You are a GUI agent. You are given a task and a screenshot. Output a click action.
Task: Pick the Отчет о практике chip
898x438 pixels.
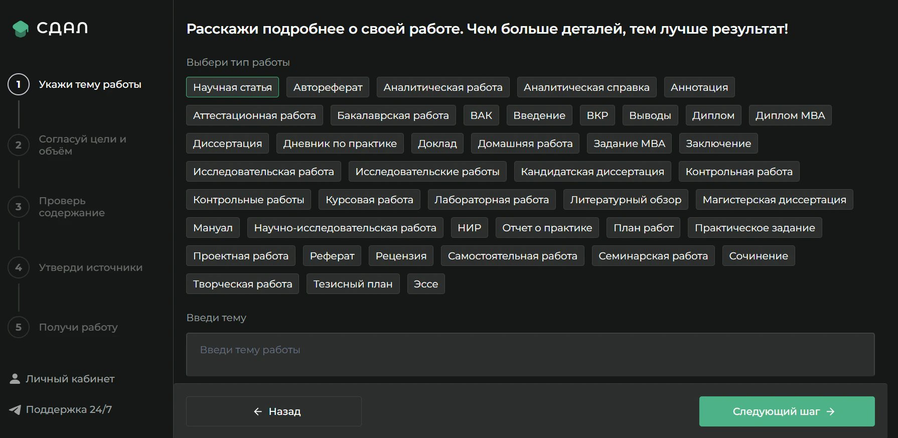pyautogui.click(x=547, y=228)
